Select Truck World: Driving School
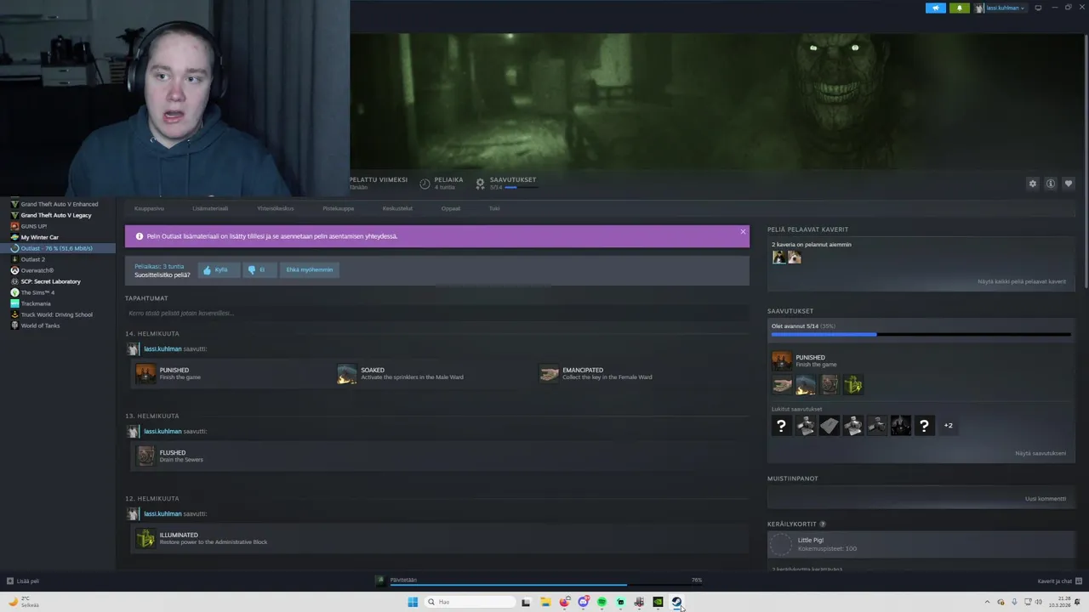This screenshot has width=1089, height=612. [58, 314]
